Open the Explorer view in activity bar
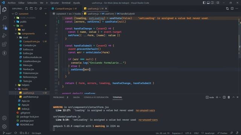 (4, 9)
